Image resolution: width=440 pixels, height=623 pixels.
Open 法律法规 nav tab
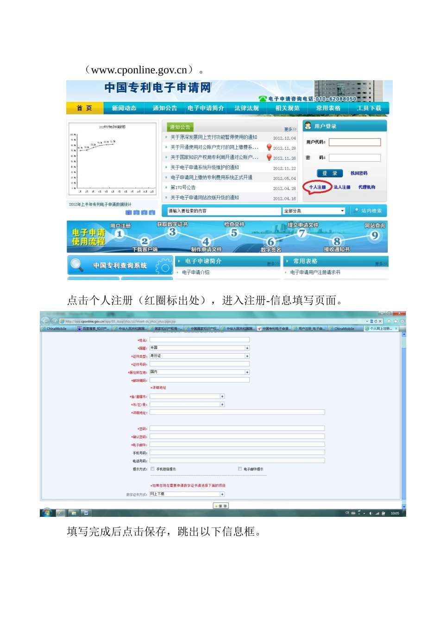(246, 108)
